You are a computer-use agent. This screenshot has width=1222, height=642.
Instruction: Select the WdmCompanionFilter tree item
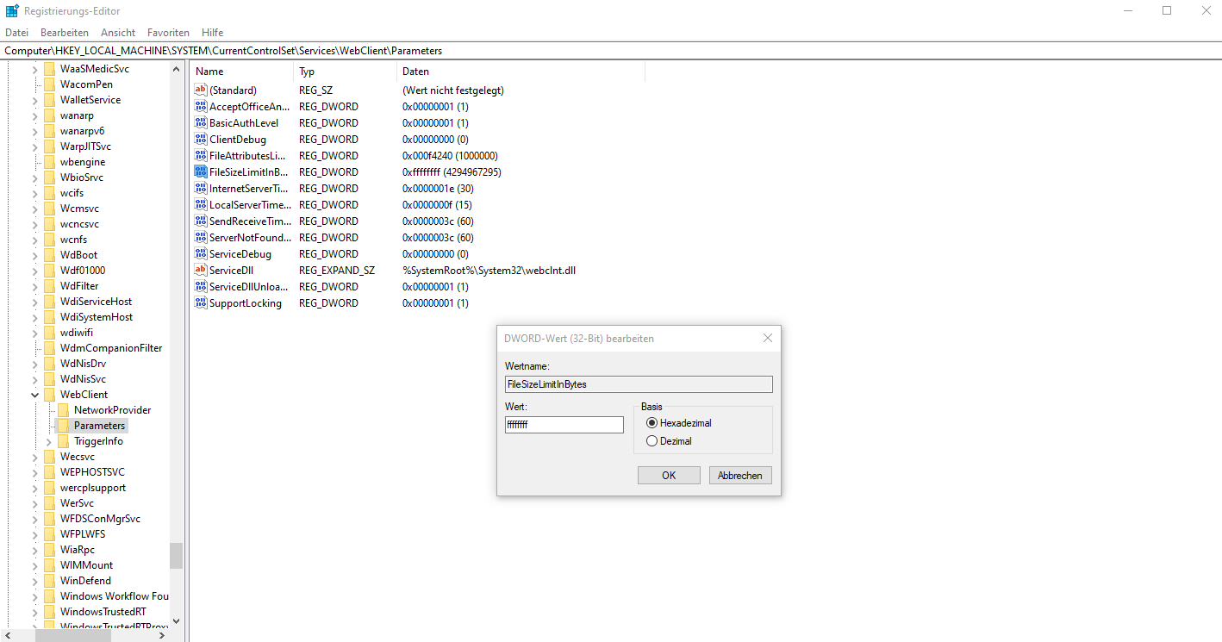pyautogui.click(x=111, y=348)
